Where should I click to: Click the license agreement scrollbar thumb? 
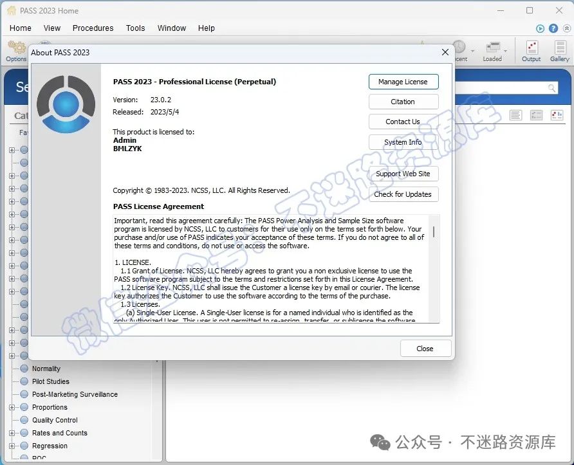434,232
